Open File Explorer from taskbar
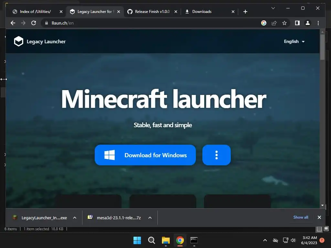 coord(166,240)
